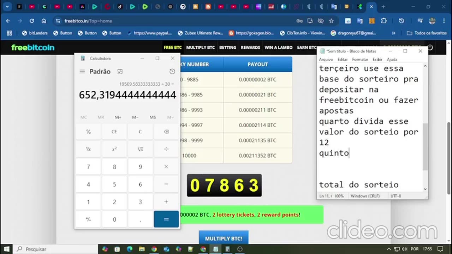Click the MULTIPLY BTC! button
The width and height of the screenshot is (452, 254).
(x=224, y=238)
